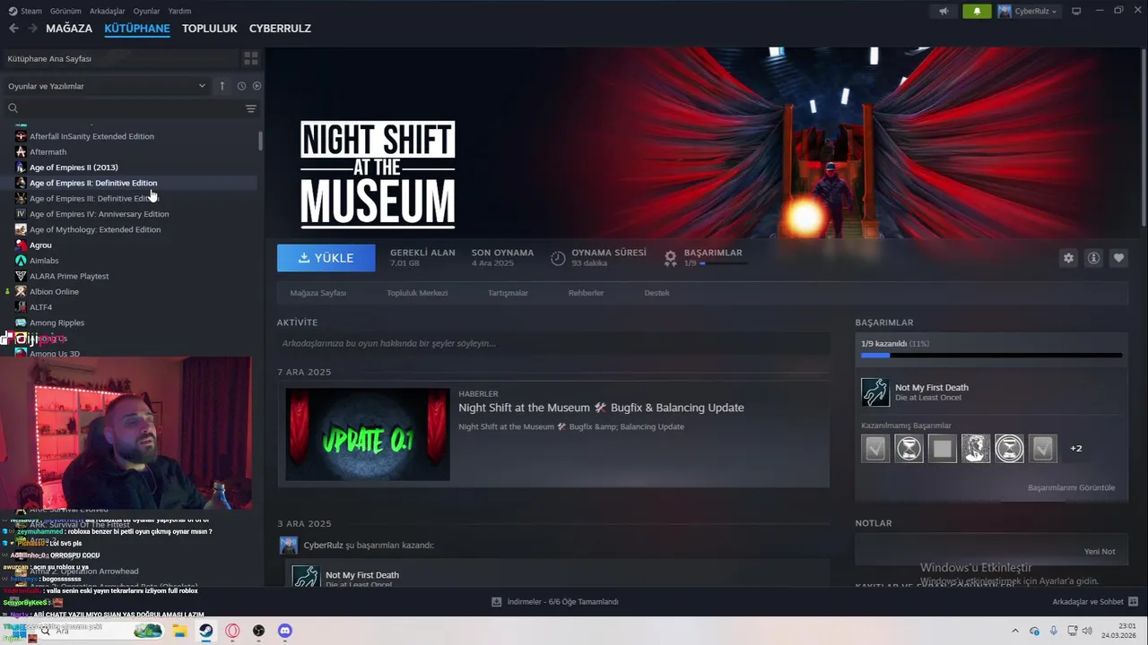1148x645 pixels.
Task: Open the Steam menu
Action: coord(25,11)
